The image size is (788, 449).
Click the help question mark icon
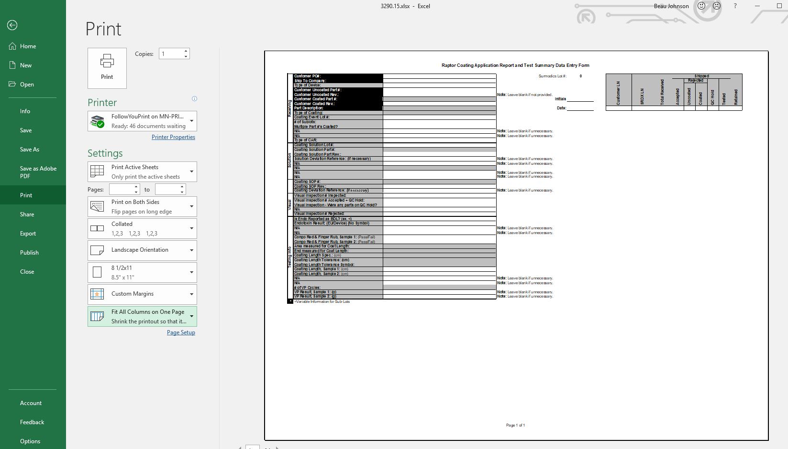[x=735, y=6]
